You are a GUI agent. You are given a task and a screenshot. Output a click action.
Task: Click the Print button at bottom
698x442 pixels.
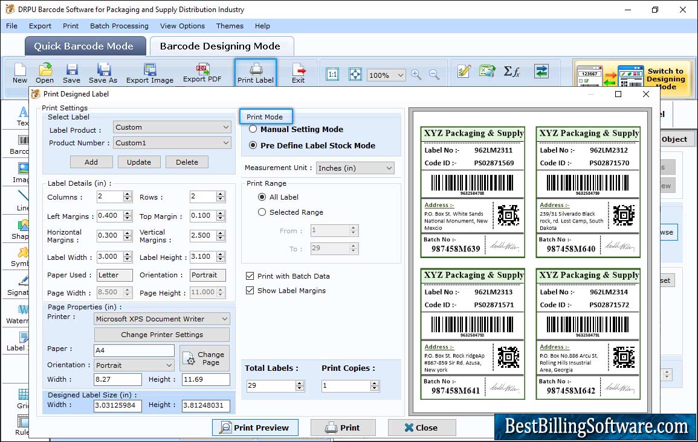(343, 428)
